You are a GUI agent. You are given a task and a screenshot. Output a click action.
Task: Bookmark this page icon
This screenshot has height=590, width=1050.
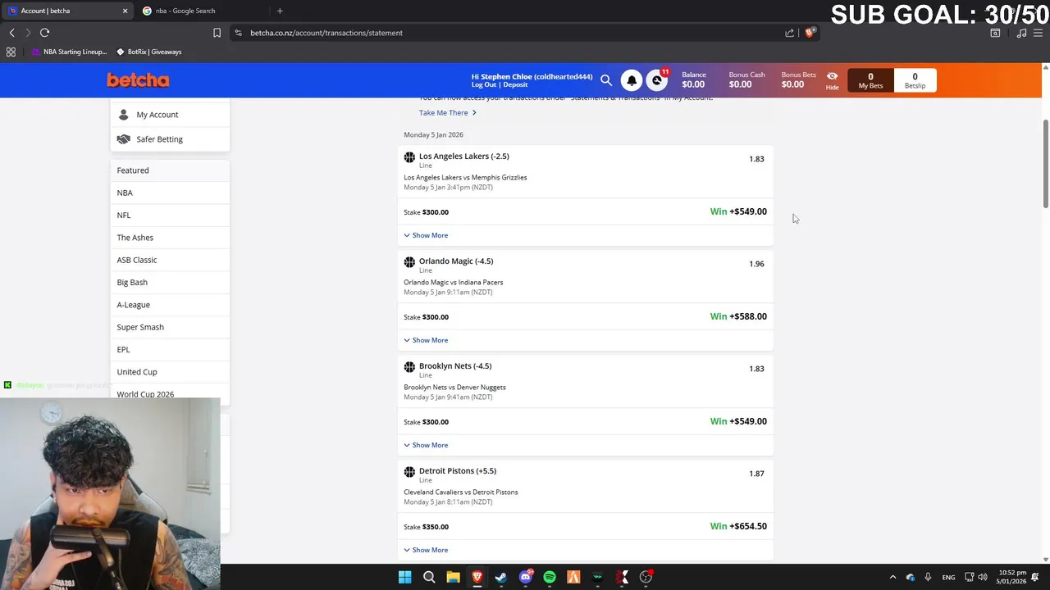(217, 33)
